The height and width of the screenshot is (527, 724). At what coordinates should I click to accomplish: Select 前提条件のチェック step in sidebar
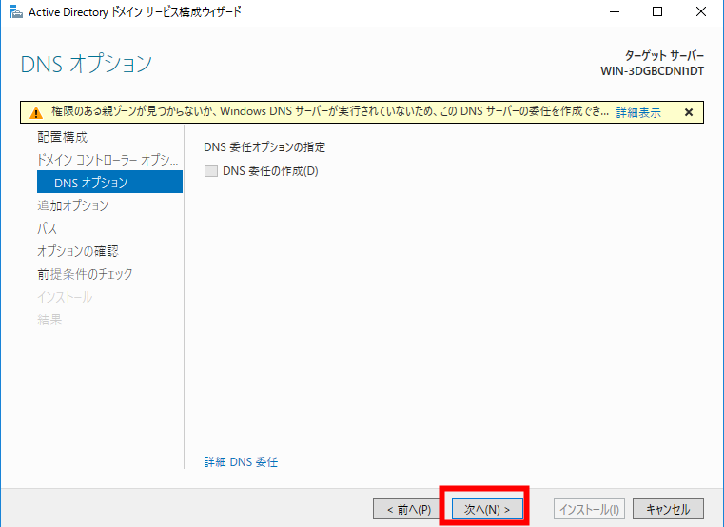pyautogui.click(x=85, y=274)
